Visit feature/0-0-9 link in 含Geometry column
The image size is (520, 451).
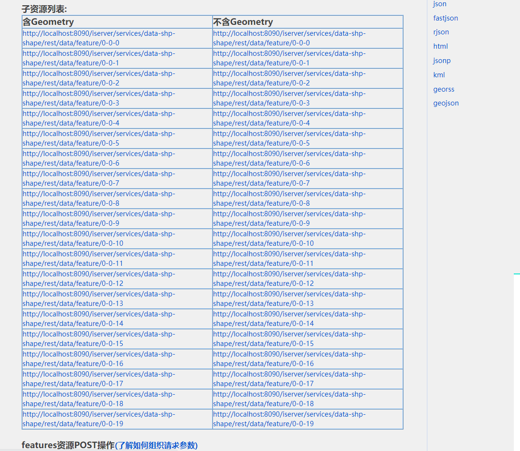(99, 219)
